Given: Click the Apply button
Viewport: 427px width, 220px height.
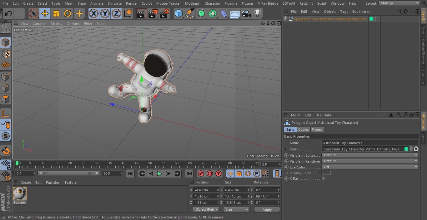Looking at the screenshot, I should coord(267,210).
